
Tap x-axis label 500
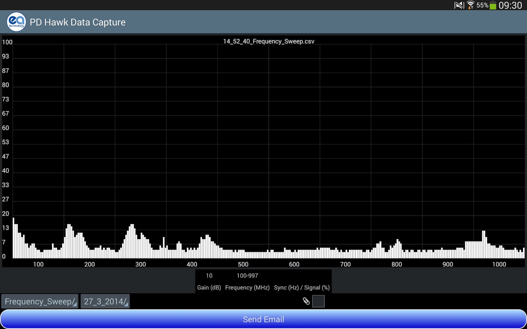click(243, 264)
